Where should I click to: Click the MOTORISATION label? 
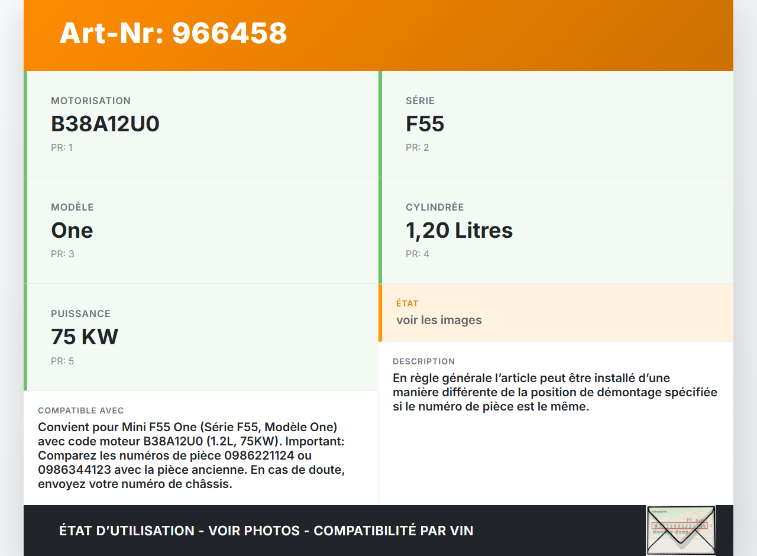(90, 101)
